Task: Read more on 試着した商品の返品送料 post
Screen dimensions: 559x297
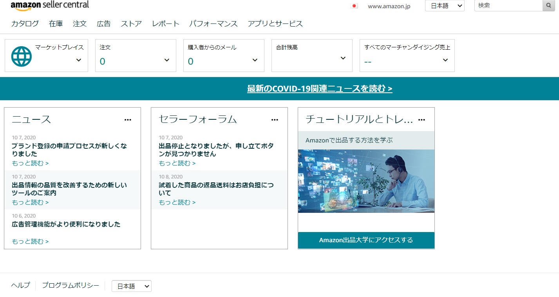Action: tap(177, 202)
